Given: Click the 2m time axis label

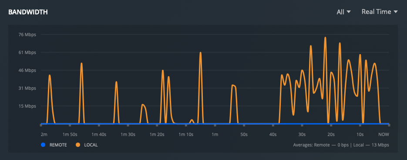Looking at the screenshot, I should click(x=44, y=135).
